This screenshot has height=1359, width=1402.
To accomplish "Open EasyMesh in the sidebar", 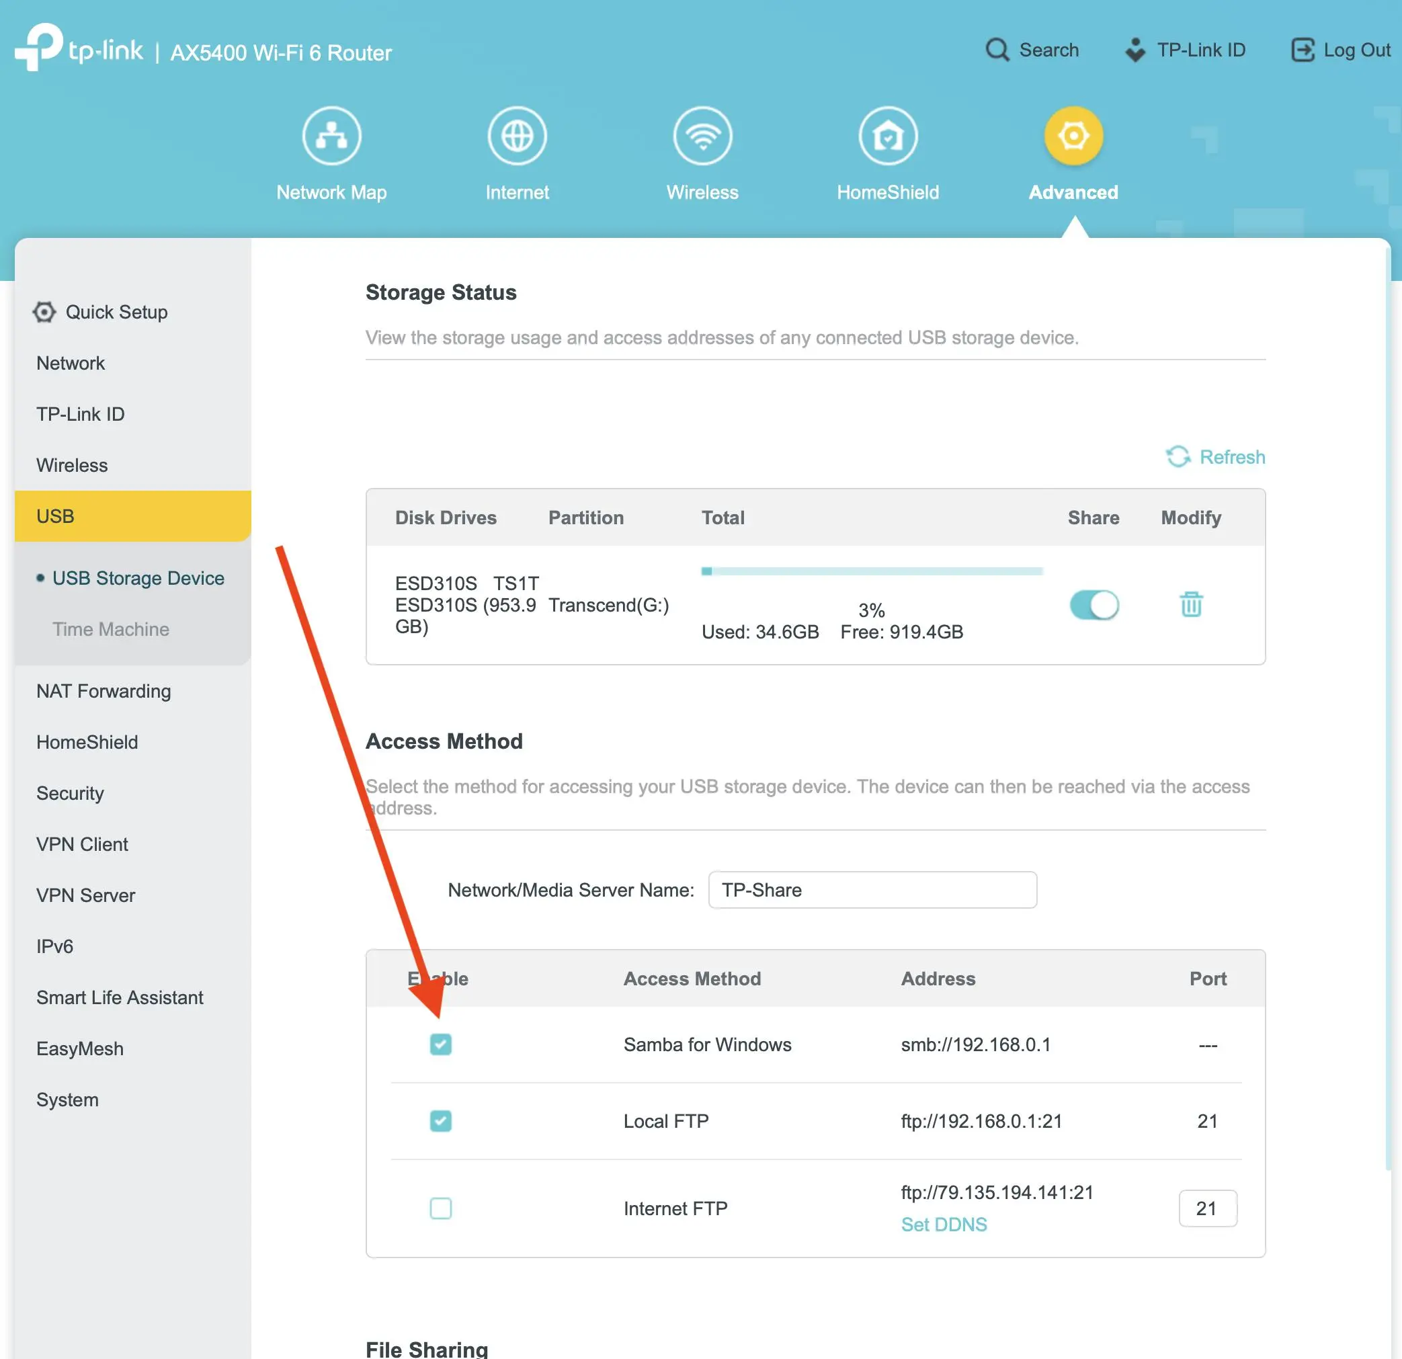I will point(80,1048).
